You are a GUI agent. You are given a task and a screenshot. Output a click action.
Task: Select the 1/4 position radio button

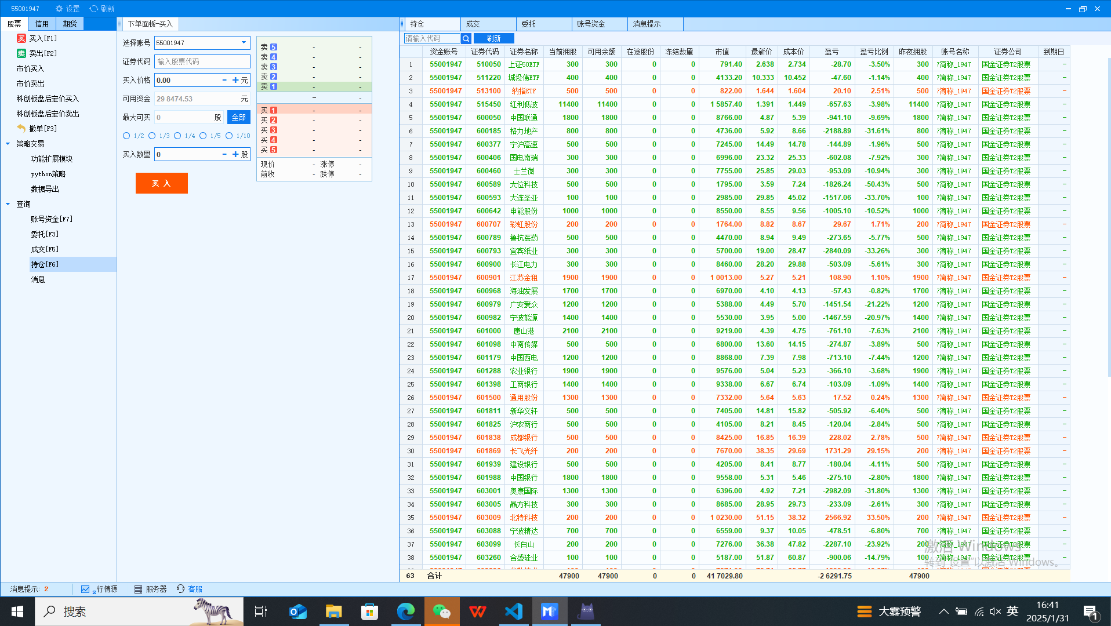[177, 136]
